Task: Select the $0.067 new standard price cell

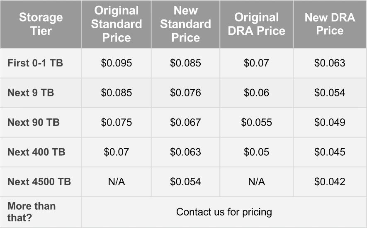Action: click(x=185, y=123)
